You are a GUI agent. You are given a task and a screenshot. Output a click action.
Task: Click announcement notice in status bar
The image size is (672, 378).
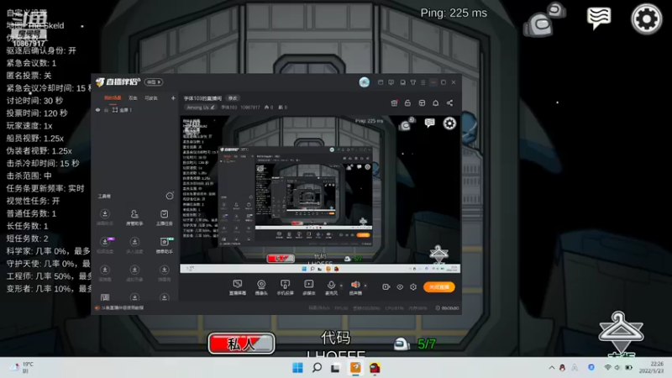click(119, 307)
